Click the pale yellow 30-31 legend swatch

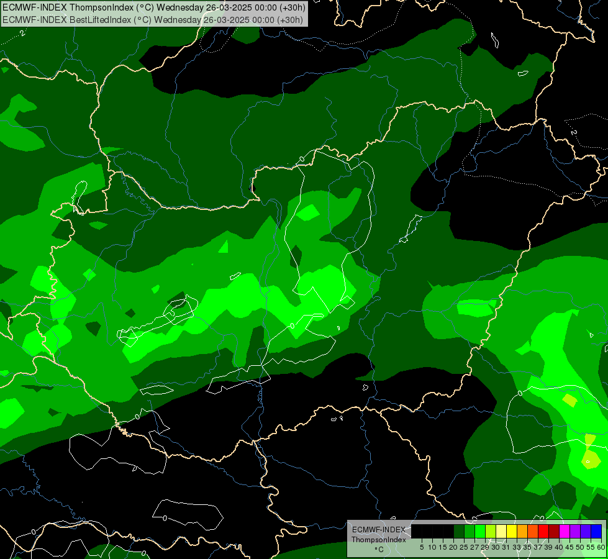click(x=501, y=531)
